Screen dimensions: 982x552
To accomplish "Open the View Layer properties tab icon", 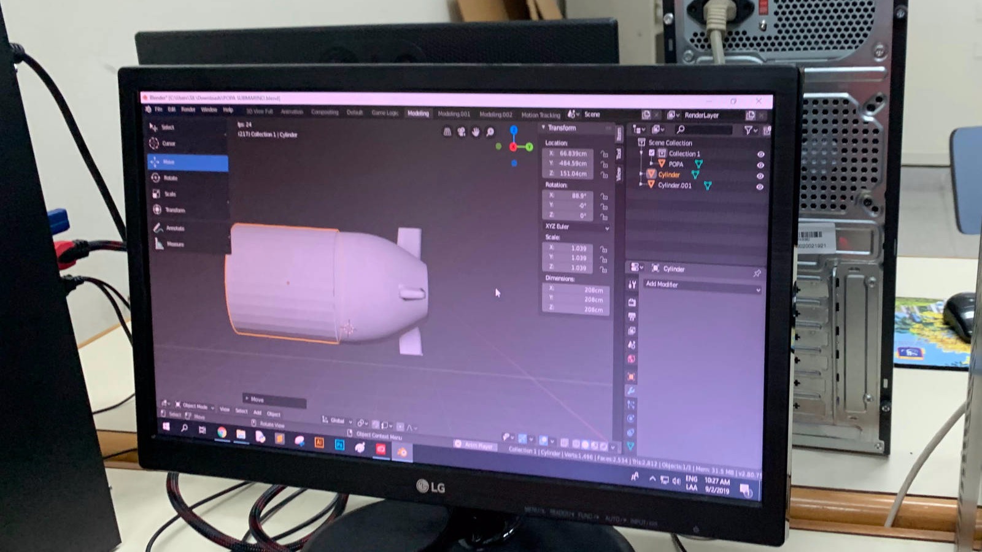I will (x=632, y=331).
